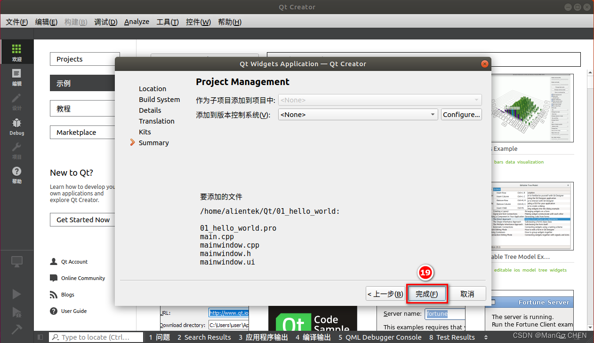
Task: Click the kit selector monitor icon
Action: pyautogui.click(x=16, y=262)
